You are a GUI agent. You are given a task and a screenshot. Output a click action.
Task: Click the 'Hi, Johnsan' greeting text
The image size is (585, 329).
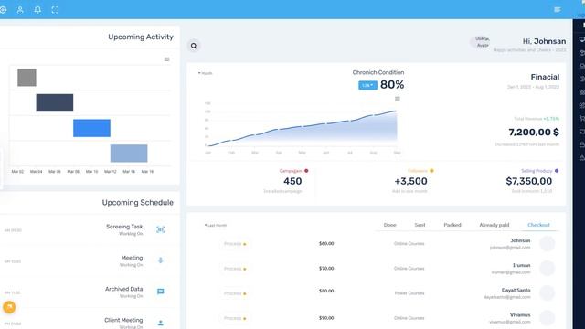click(544, 41)
